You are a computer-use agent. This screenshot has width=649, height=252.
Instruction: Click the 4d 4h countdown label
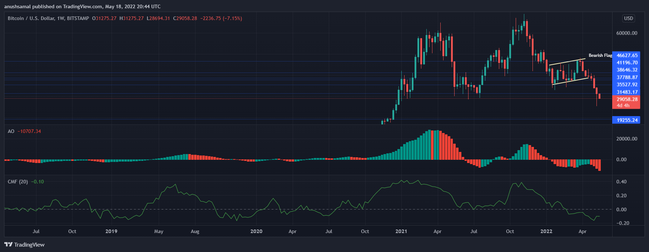pos(623,105)
